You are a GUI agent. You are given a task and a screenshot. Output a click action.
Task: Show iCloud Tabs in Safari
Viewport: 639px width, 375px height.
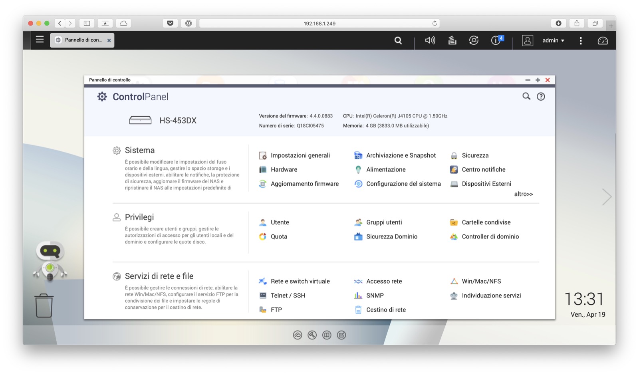123,23
